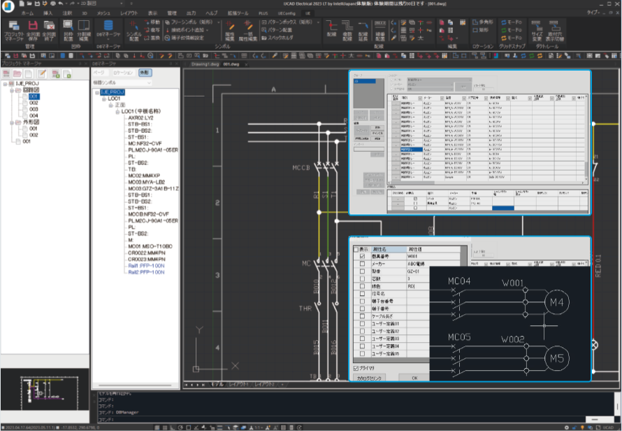622x431 pixels.
Task: Check the メーカー display checkbox
Action: 362,264
